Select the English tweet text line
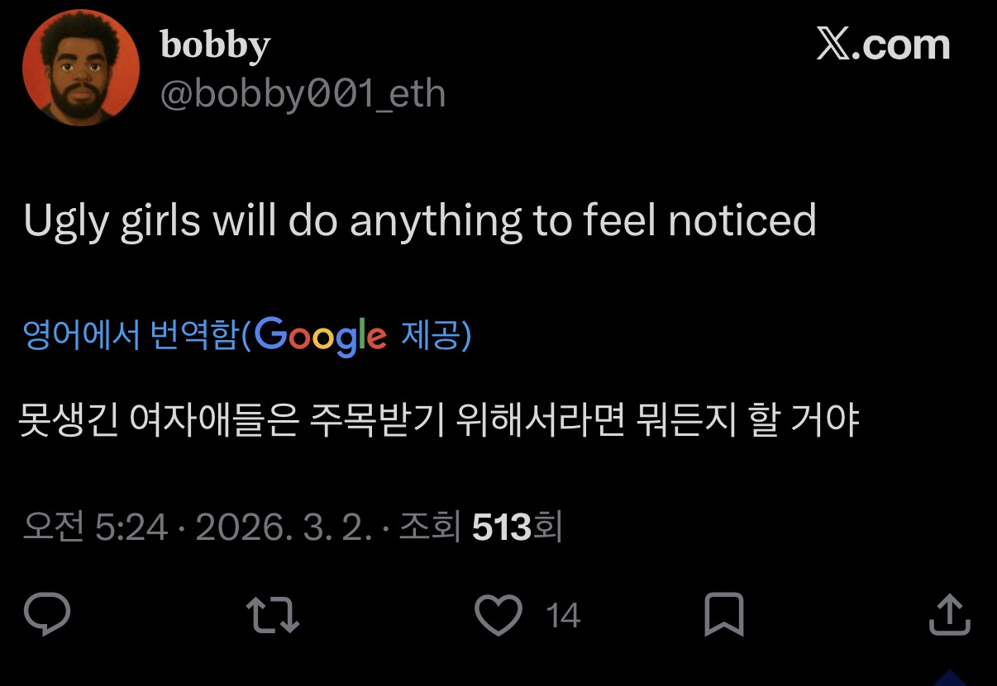 pos(420,220)
